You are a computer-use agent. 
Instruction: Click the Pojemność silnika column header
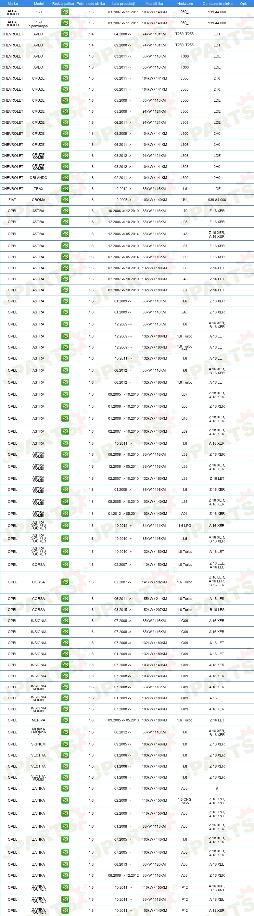coord(91,4)
